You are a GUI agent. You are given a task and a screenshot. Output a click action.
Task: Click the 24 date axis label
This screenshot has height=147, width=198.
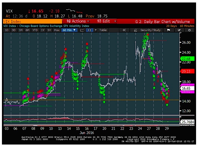click(140, 129)
